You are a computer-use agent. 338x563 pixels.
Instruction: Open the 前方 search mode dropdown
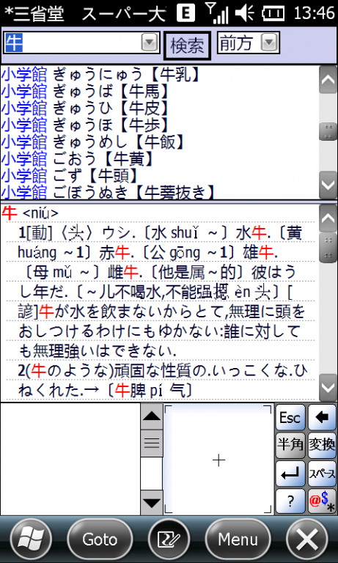pyautogui.click(x=269, y=43)
